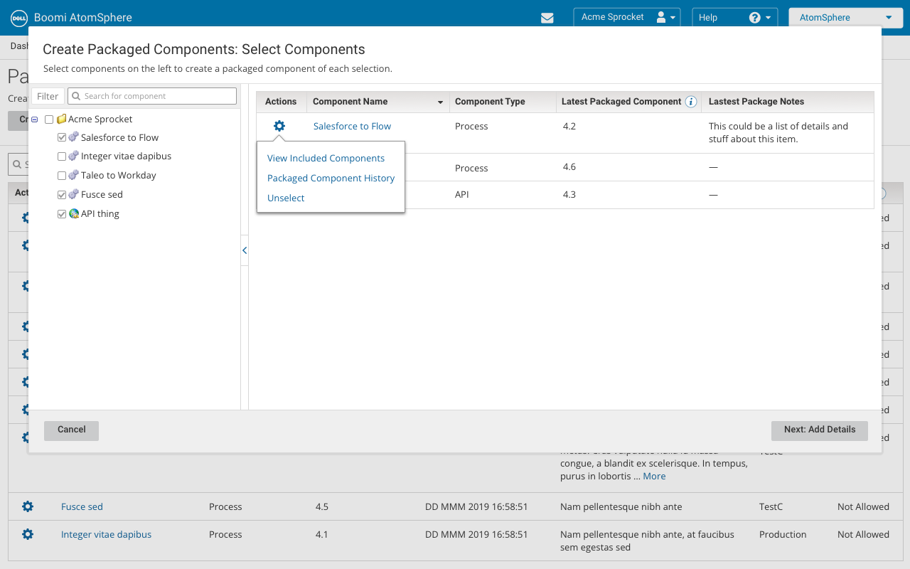Click the API component type cell

click(462, 194)
